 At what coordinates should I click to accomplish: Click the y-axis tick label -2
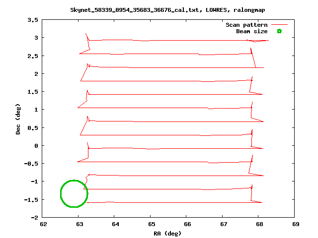click(x=34, y=218)
